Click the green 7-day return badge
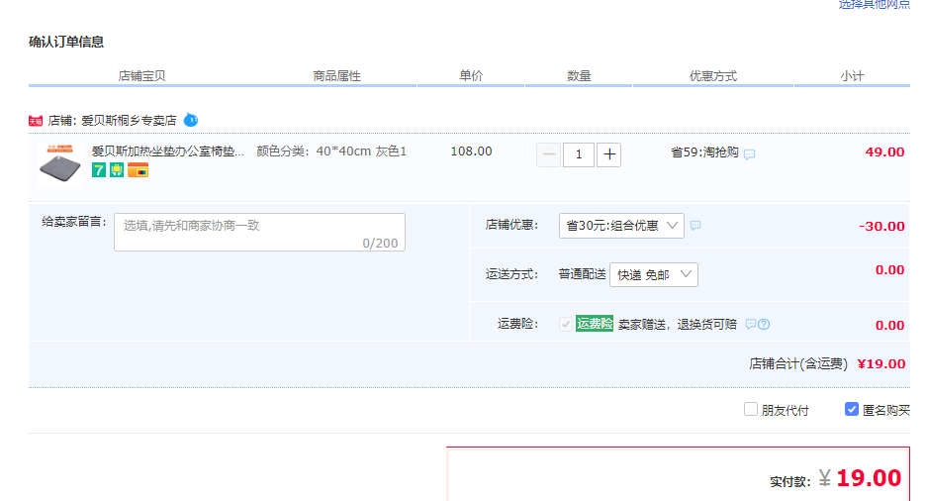Screen dimensions: 926x501 99,170
